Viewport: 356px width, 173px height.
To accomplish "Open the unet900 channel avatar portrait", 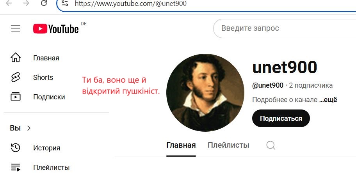I will [205, 92].
